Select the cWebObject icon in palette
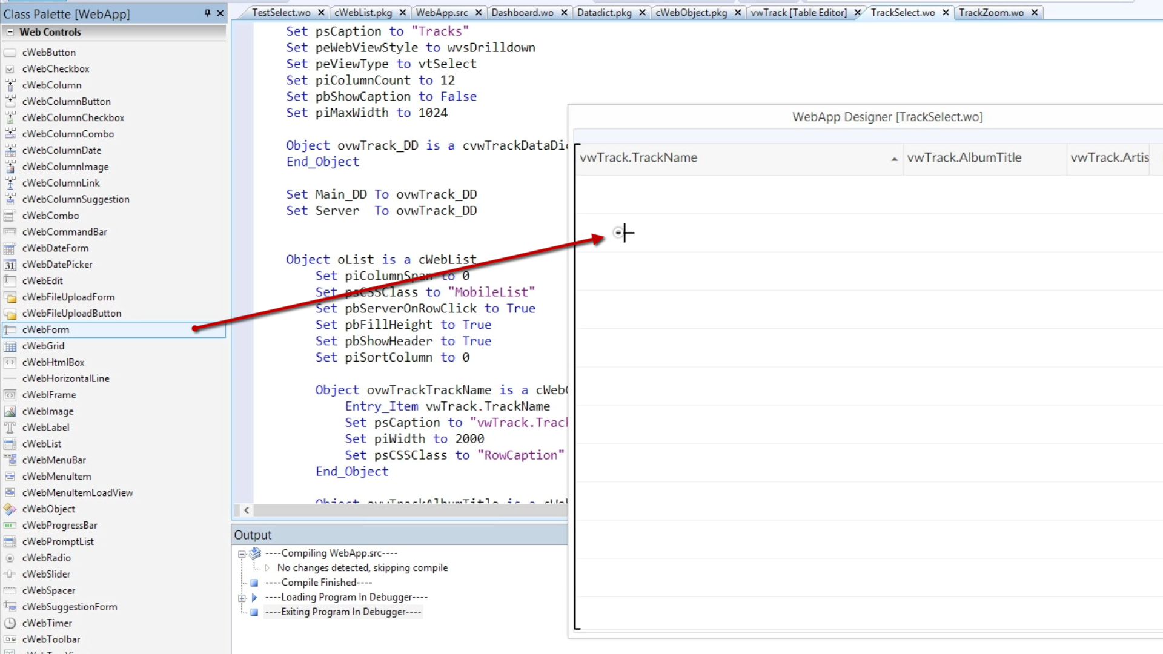1163x654 pixels. click(10, 509)
